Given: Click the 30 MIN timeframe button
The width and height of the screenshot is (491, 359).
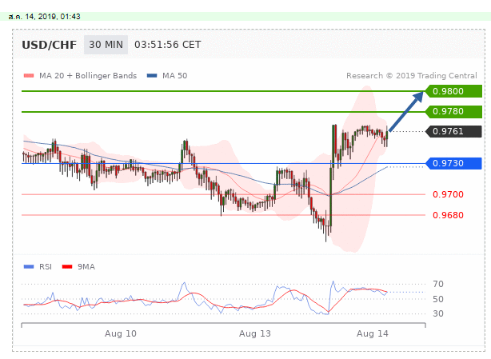Looking at the screenshot, I should coord(106,45).
